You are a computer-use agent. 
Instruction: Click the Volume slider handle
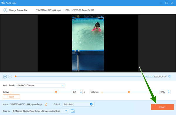click(x=129, y=92)
